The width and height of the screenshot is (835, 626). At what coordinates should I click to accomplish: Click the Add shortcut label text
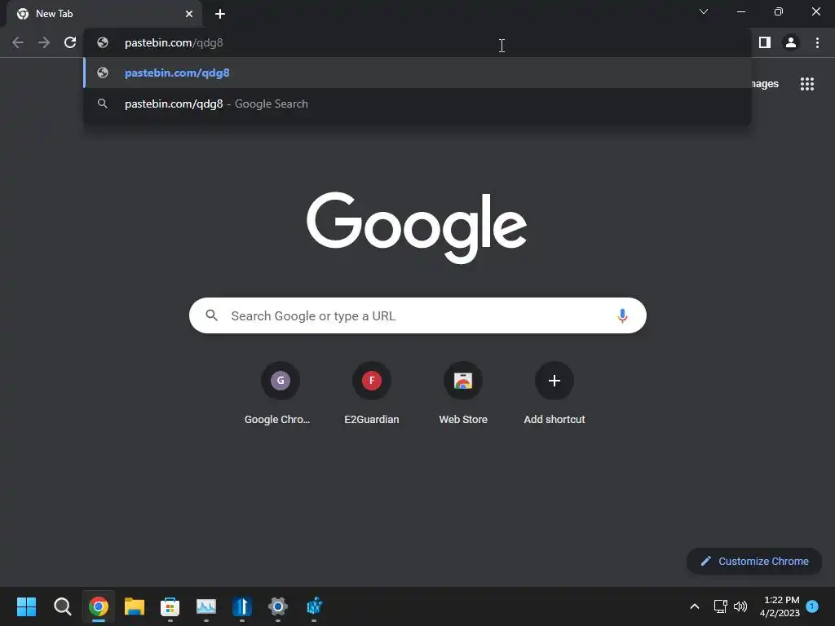554,420
